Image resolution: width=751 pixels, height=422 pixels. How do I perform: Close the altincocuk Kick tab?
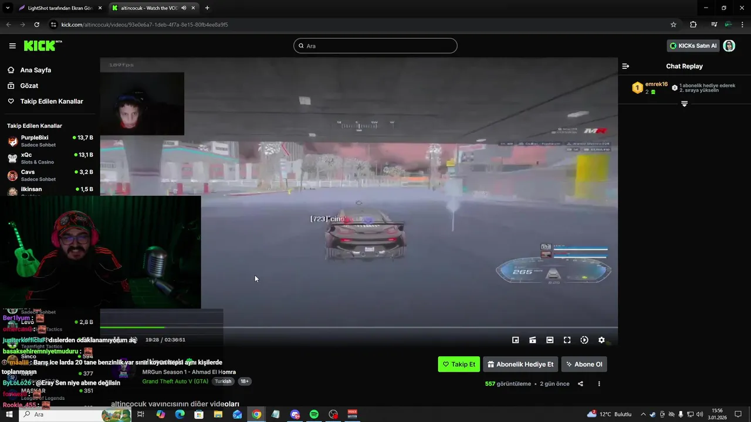tap(193, 8)
